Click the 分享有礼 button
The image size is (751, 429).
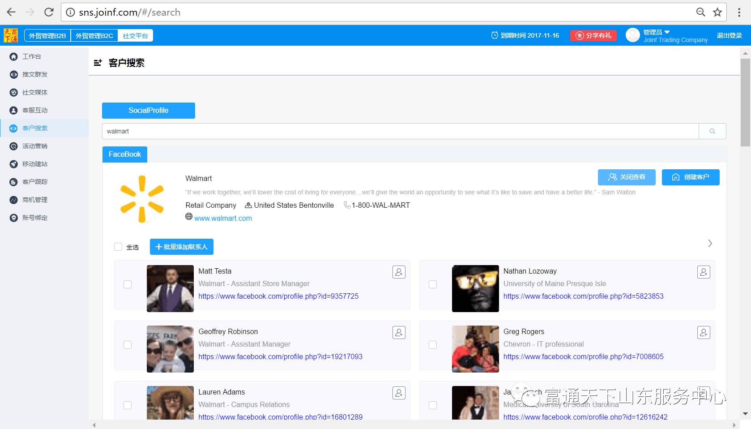[x=593, y=35]
